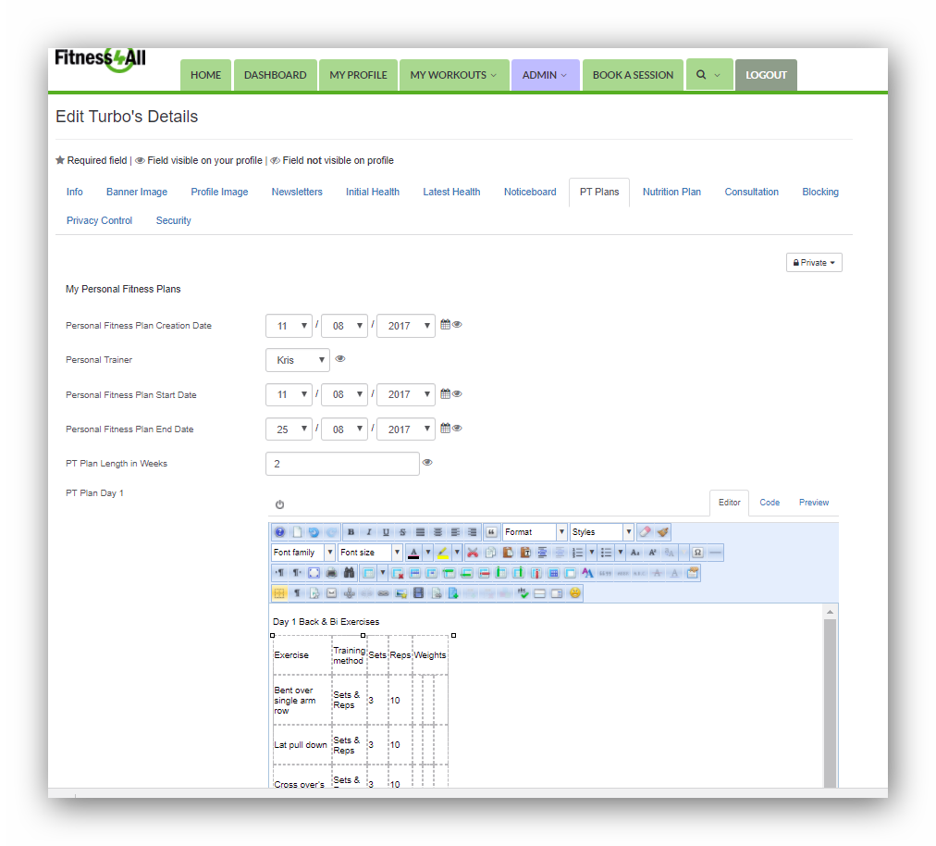
Task: Apply superscript formatting
Action: pos(652,553)
